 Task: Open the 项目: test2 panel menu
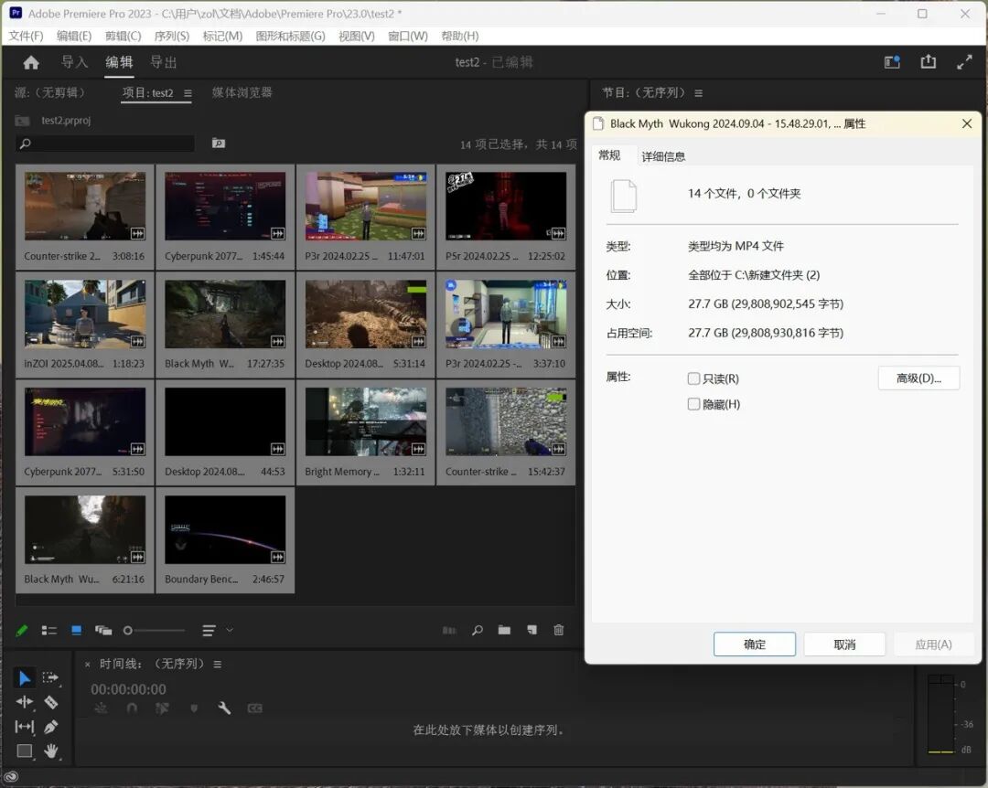pyautogui.click(x=188, y=93)
